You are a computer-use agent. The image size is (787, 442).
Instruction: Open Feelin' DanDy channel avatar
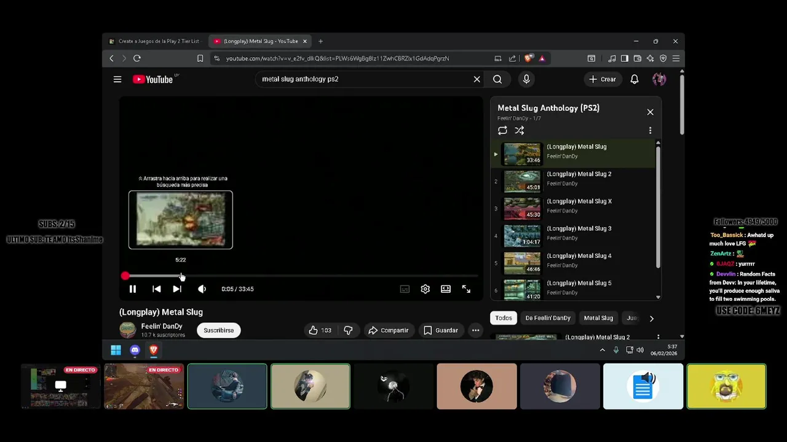point(128,330)
